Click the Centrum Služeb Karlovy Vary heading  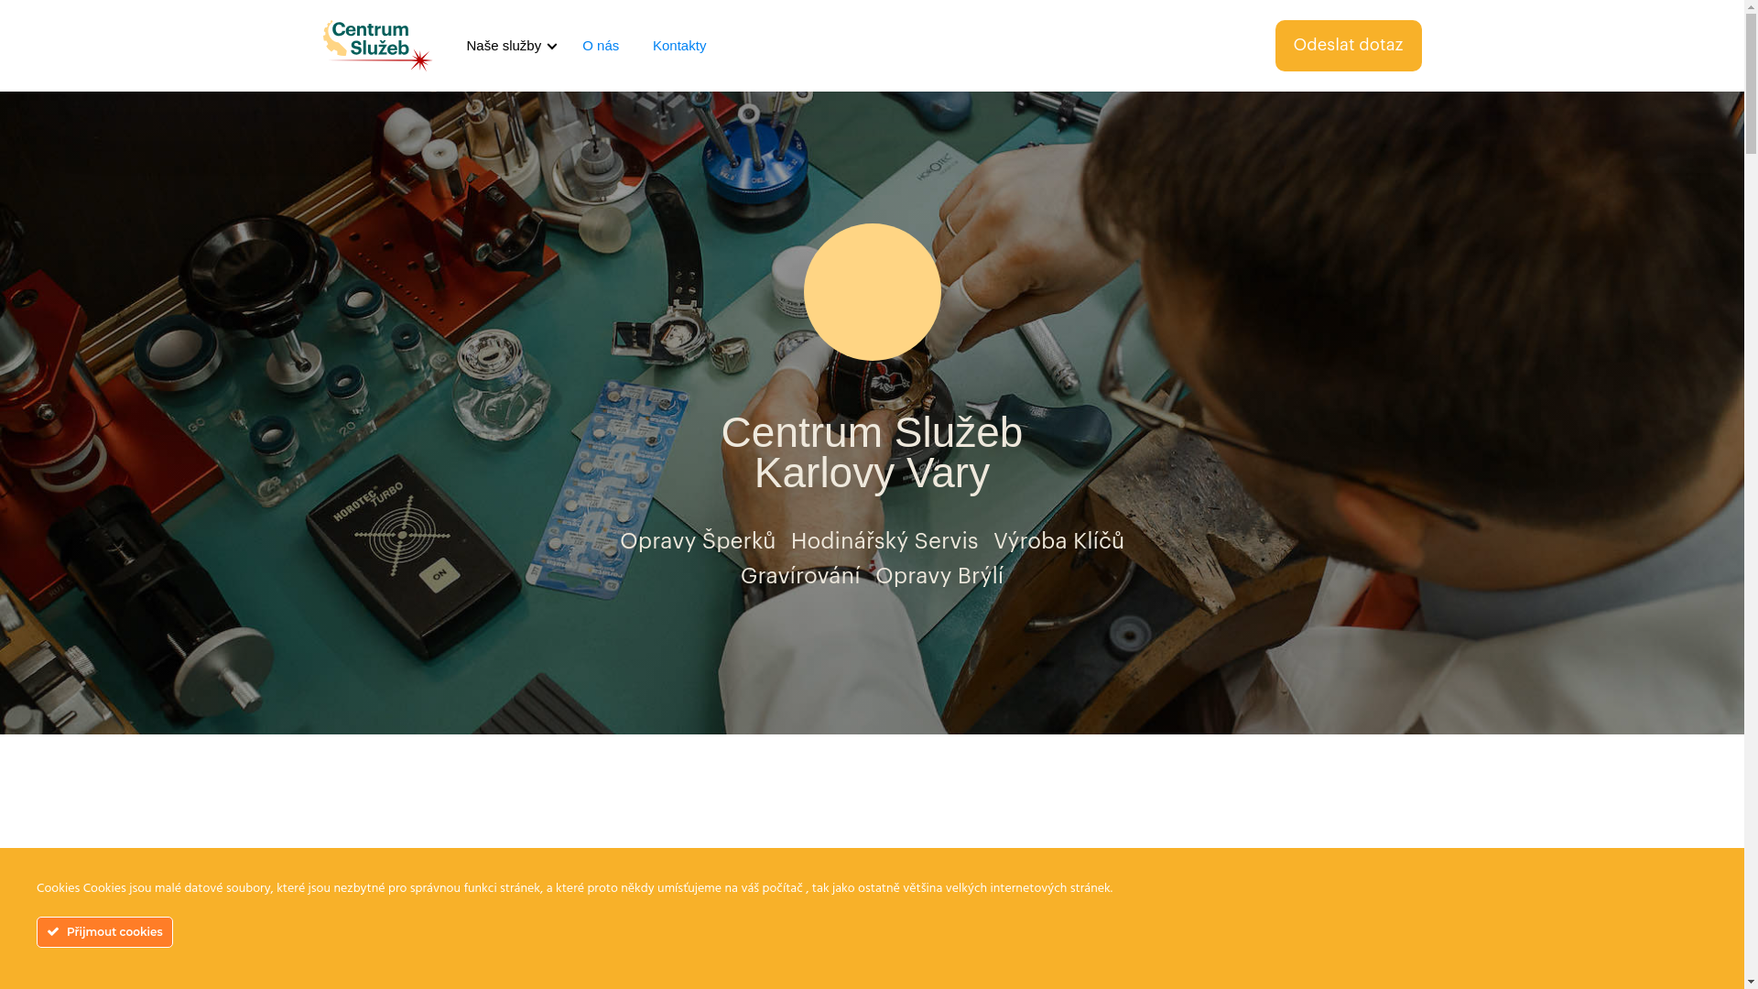click(x=872, y=452)
